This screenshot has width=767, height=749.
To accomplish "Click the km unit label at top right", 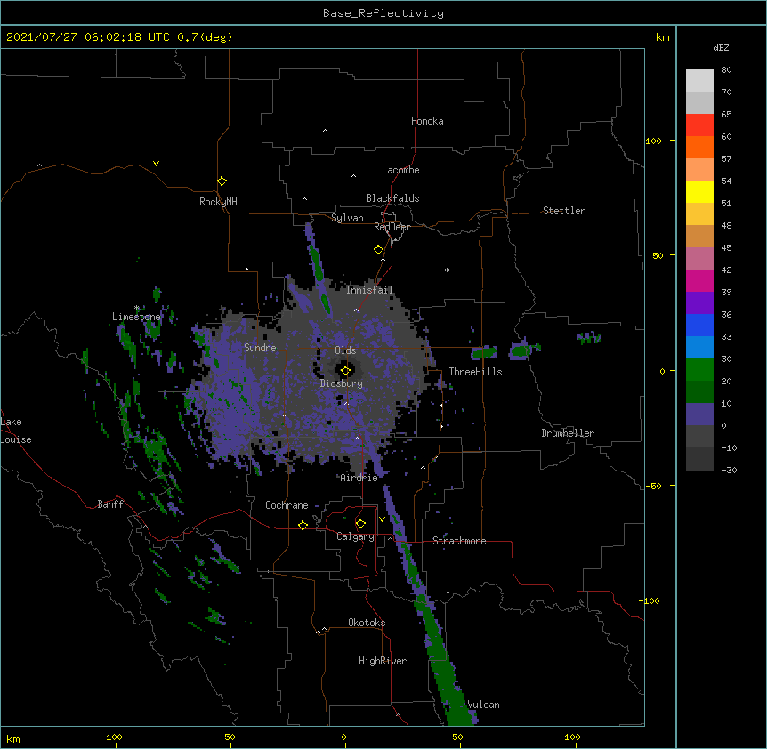I will (x=662, y=37).
